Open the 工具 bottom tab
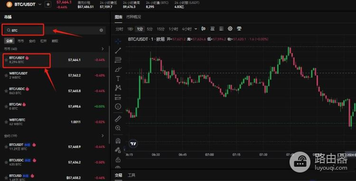Screen dimensions: 356x181 (x=131, y=175)
